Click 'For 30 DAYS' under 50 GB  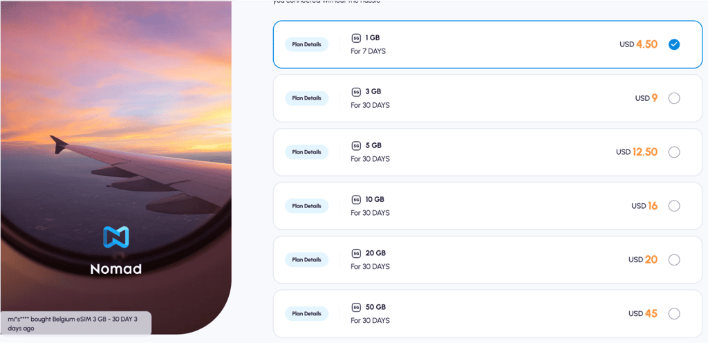[x=370, y=321]
